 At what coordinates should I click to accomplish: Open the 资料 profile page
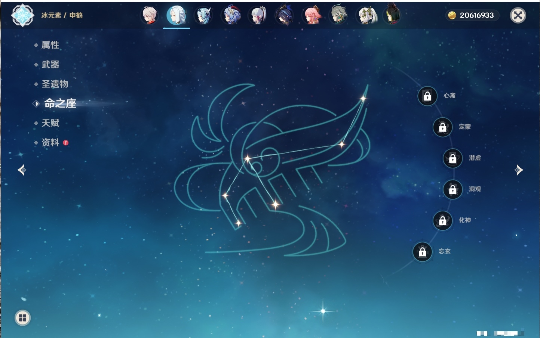point(50,142)
